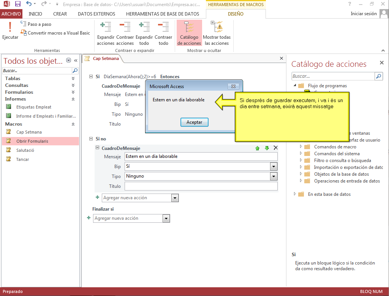Select Informe d'Empleats i Familiar report

click(46, 116)
